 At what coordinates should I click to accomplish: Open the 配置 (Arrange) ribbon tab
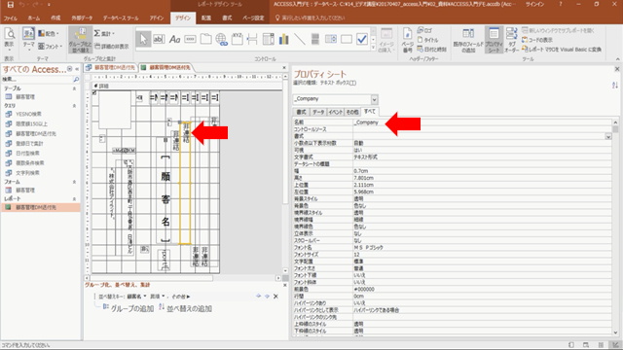point(206,17)
